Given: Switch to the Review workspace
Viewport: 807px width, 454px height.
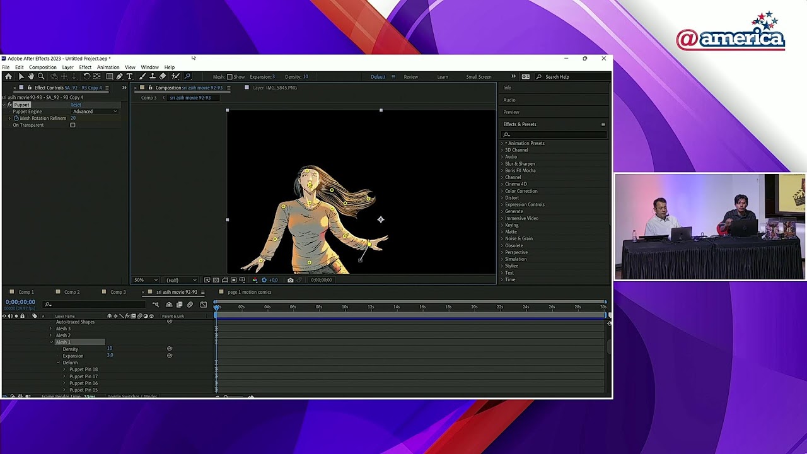Looking at the screenshot, I should [411, 77].
